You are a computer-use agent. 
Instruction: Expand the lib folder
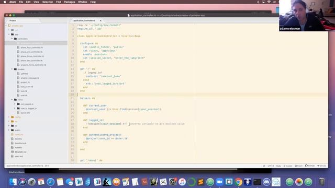pyautogui.click(x=9, y=126)
